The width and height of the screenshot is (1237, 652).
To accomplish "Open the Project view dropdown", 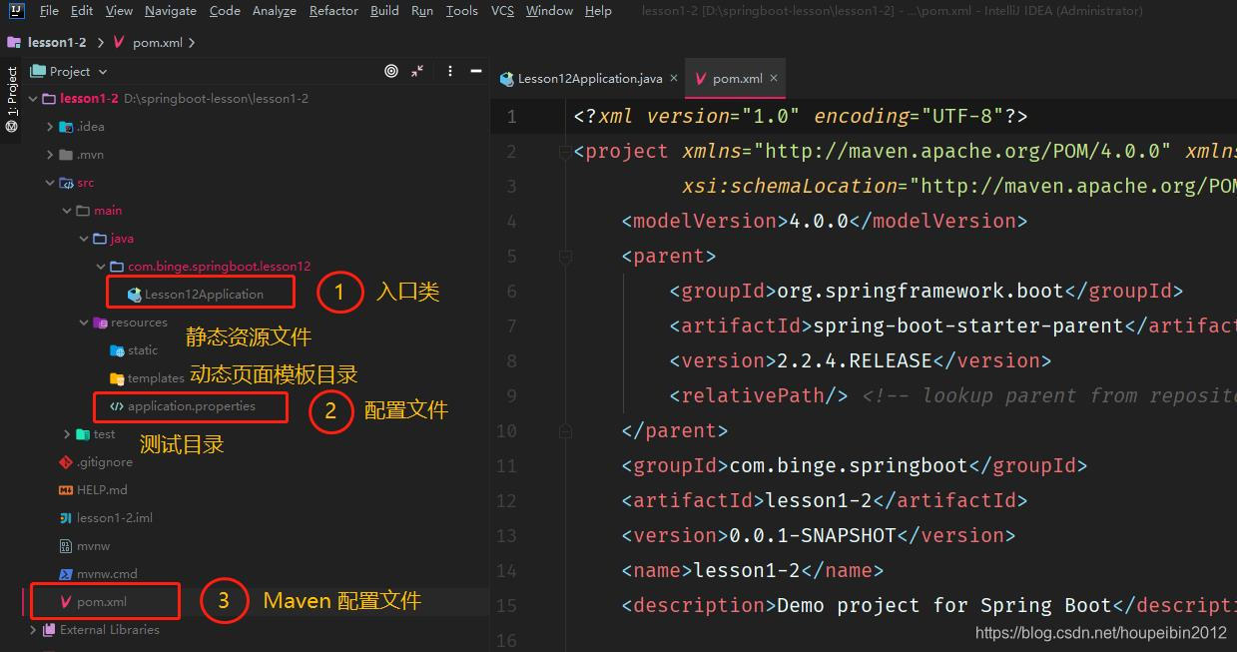I will pyautogui.click(x=69, y=71).
